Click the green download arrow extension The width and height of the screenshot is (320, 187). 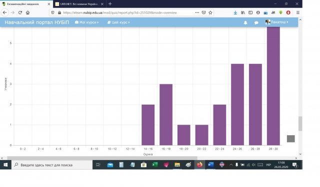[x=281, y=12]
